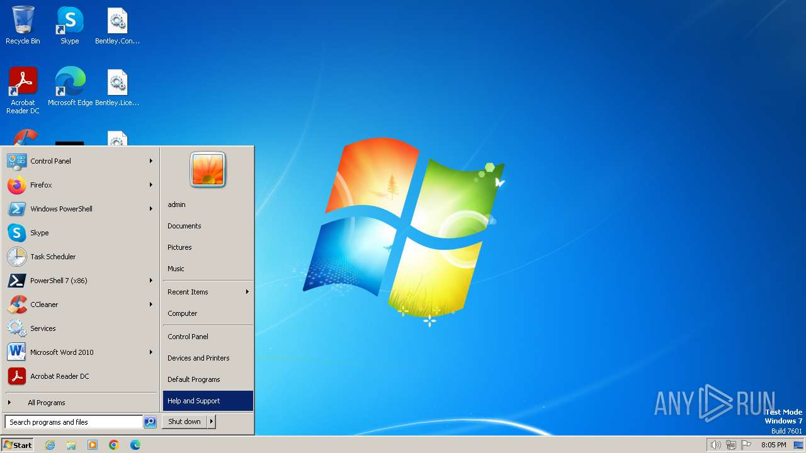Open Services from Start menu

(81, 328)
